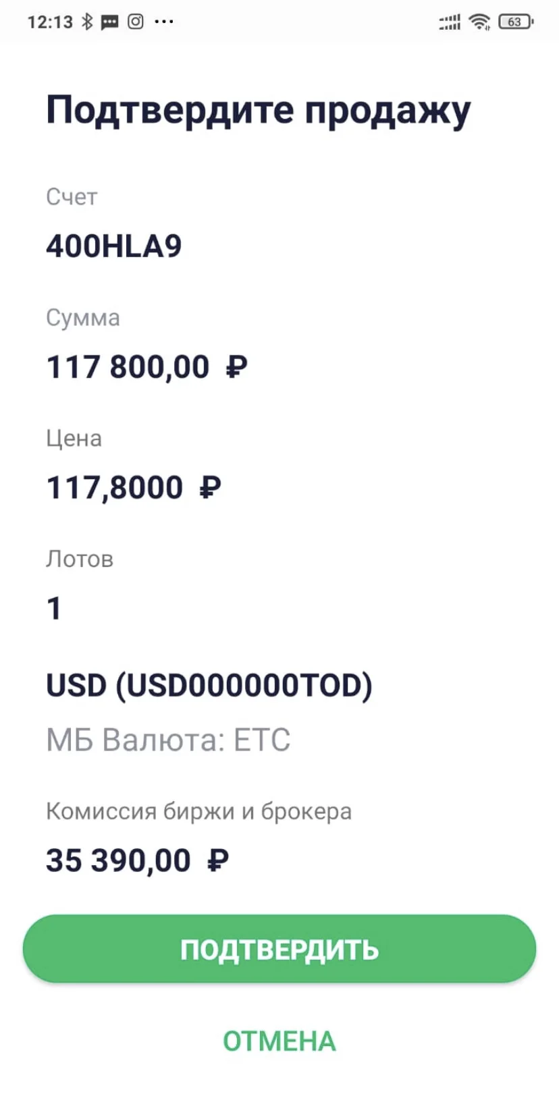The height and width of the screenshot is (1094, 559).
Task: Tap the Instagram notification icon
Action: pos(136,22)
